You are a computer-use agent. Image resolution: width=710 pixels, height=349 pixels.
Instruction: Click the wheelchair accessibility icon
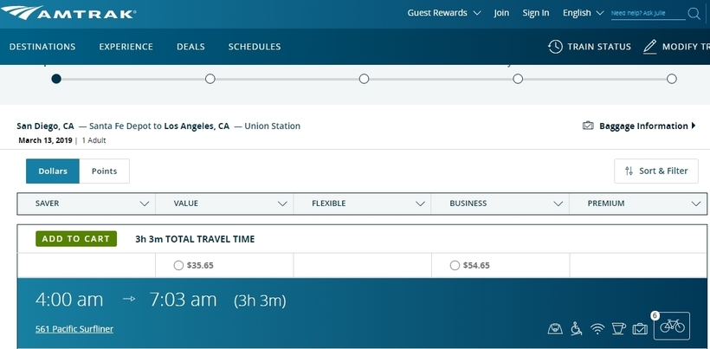[x=576, y=329]
